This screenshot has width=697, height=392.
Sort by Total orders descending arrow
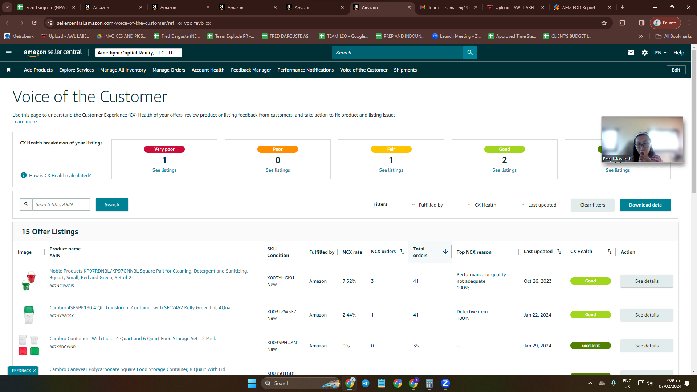(445, 252)
